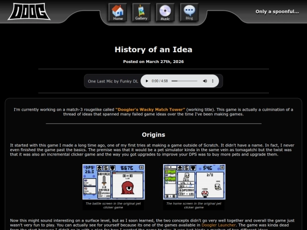Click the 0:00 / 4:58 time display
The height and width of the screenshot is (230, 307).
tap(160, 81)
